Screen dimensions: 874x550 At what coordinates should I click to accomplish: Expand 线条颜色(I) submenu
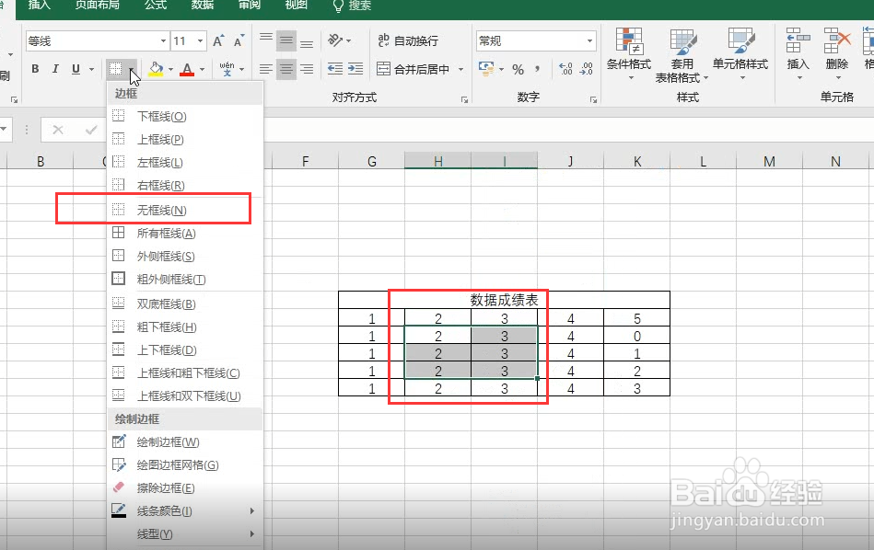(x=184, y=511)
